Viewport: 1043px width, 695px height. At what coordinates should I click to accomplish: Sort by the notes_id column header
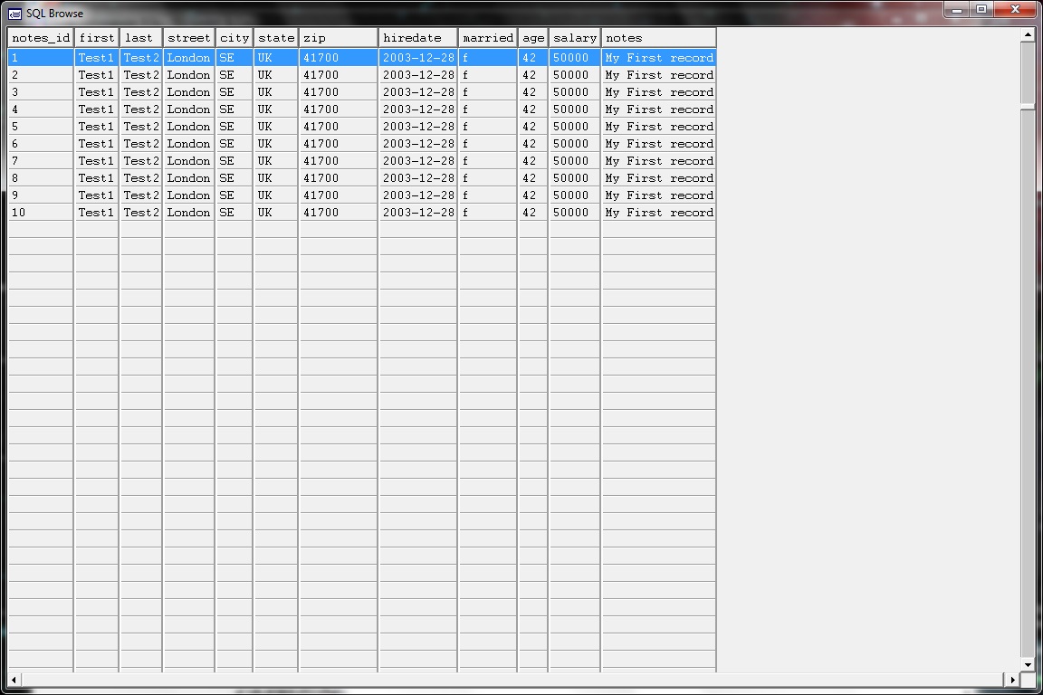coord(39,37)
